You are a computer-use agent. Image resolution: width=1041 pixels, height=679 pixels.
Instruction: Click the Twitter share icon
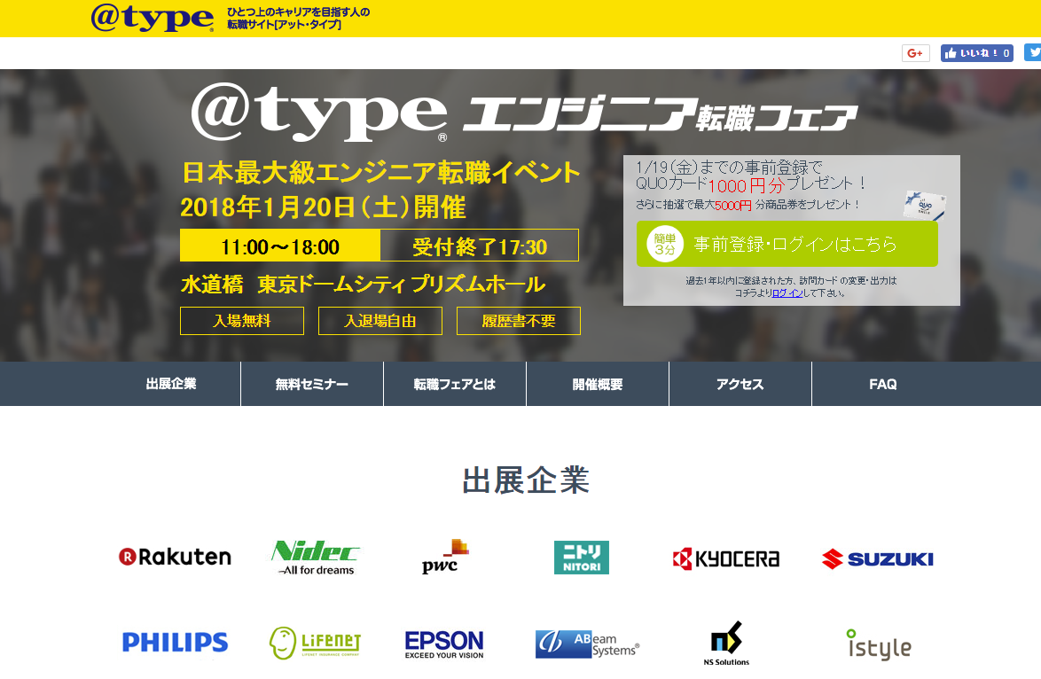coord(1032,52)
